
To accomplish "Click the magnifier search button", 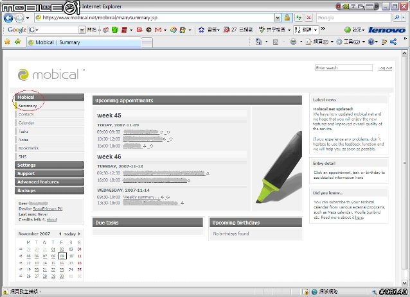I will (397, 18).
